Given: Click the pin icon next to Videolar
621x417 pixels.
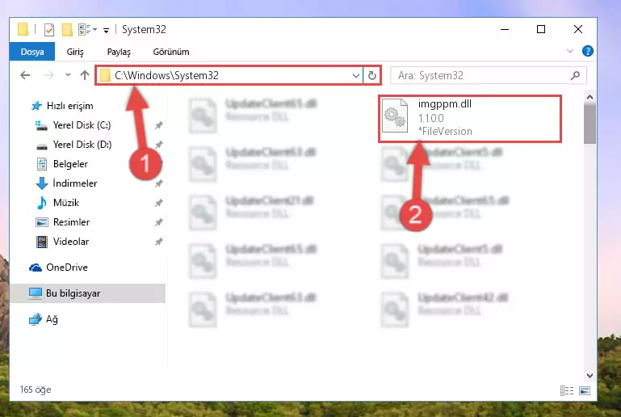Looking at the screenshot, I should click(159, 242).
